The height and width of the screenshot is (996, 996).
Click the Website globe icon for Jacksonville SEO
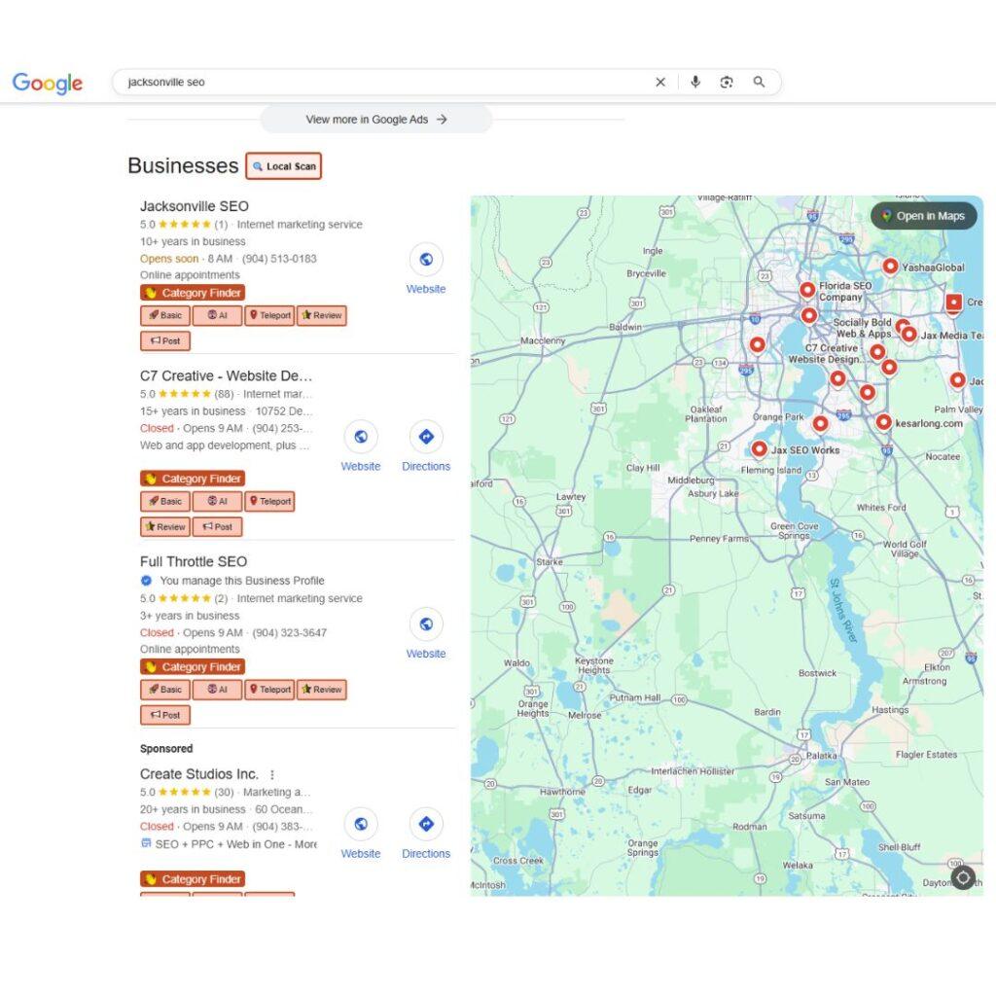pos(425,261)
